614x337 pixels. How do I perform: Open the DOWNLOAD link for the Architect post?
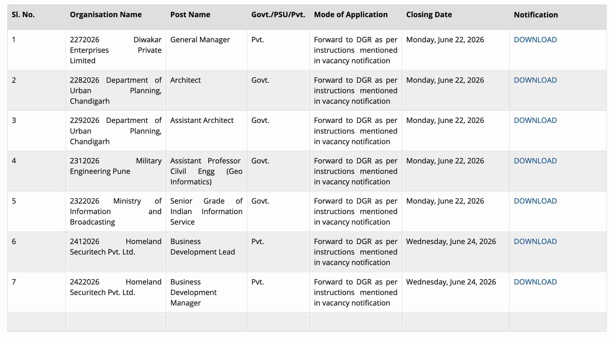click(535, 80)
